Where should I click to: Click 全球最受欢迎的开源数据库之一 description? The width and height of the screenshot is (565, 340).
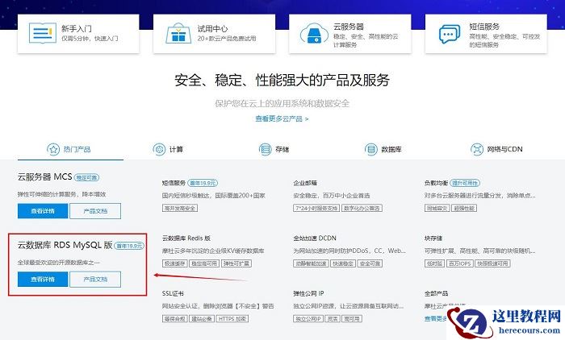pyautogui.click(x=58, y=263)
